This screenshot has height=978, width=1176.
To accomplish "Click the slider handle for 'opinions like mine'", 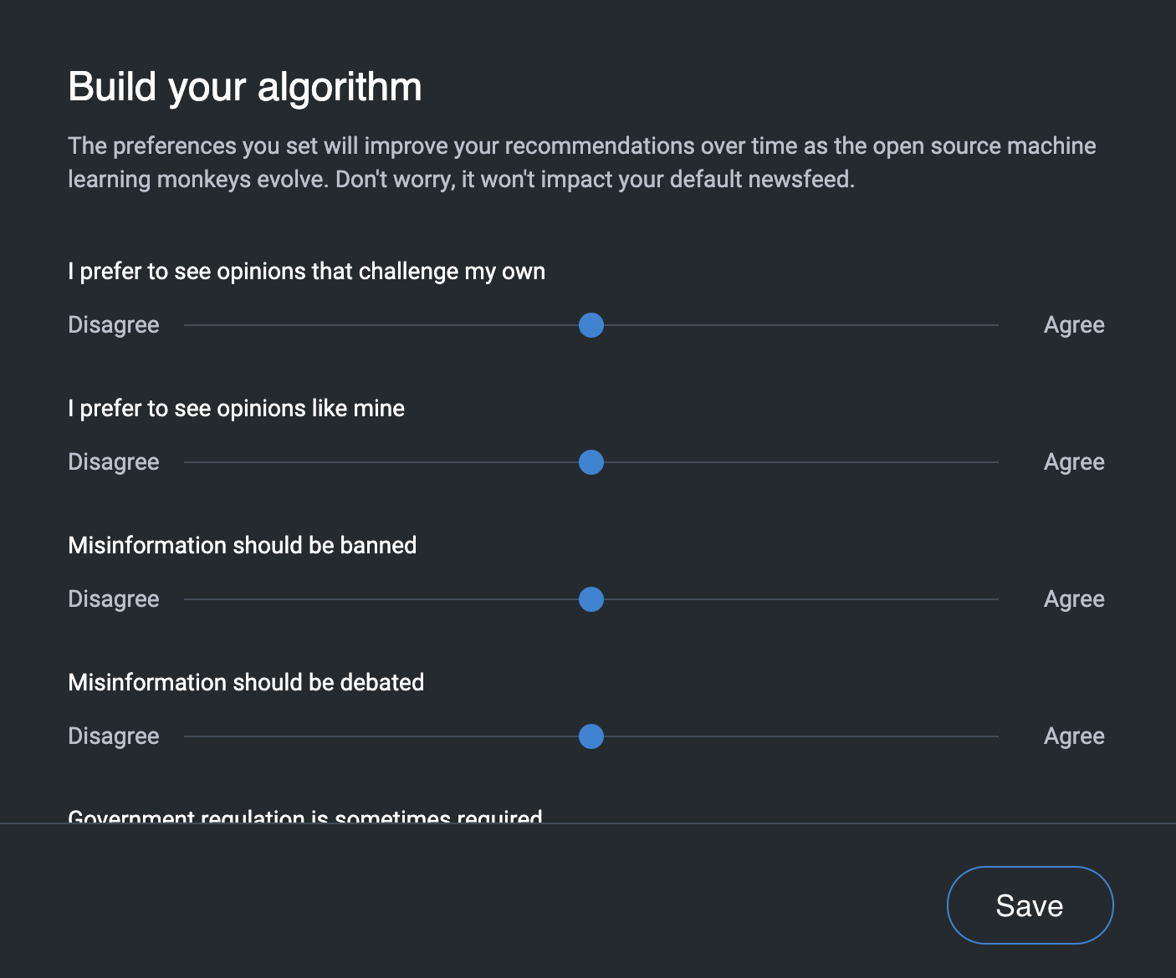I will tap(591, 462).
